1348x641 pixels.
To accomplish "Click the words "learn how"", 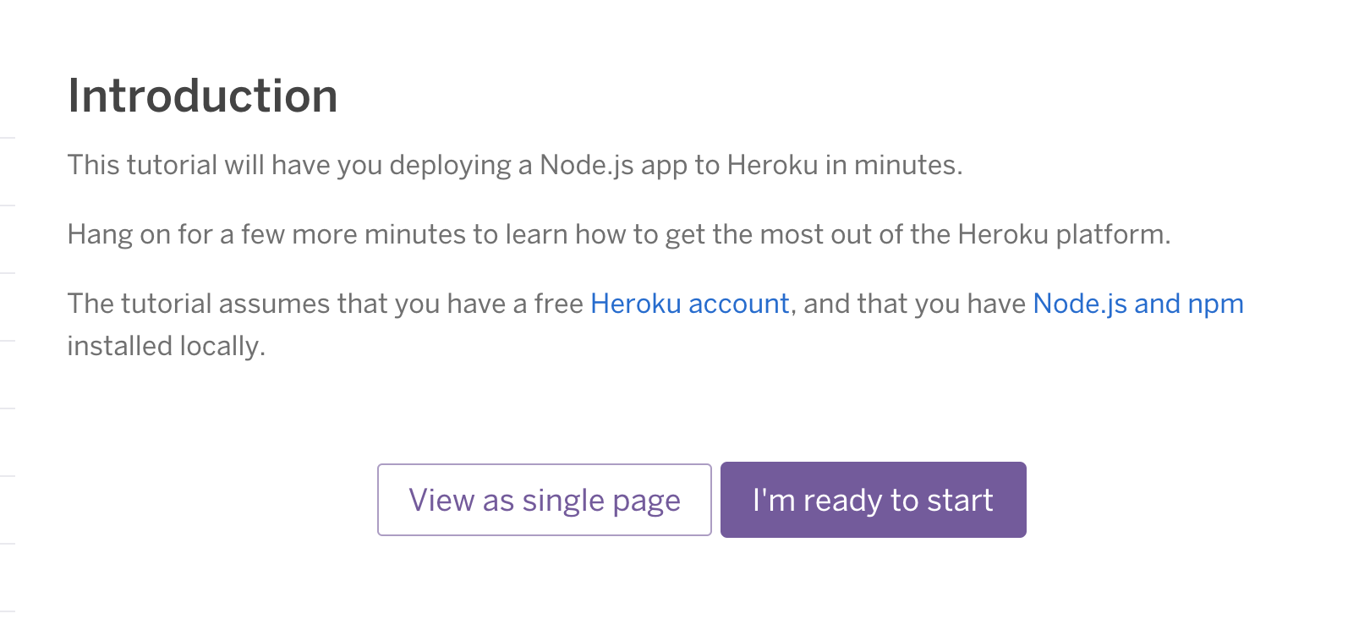I will (566, 234).
